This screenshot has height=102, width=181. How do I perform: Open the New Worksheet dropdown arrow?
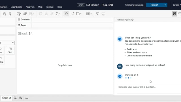pos(21,14)
